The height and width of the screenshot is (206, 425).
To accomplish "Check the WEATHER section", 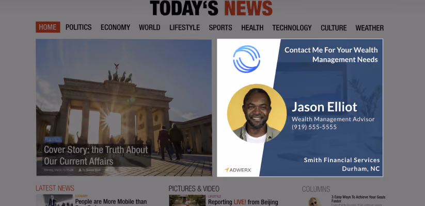I will 370,28.
